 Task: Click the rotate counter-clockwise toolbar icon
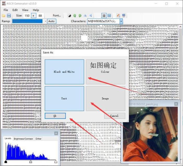tap(75, 16)
